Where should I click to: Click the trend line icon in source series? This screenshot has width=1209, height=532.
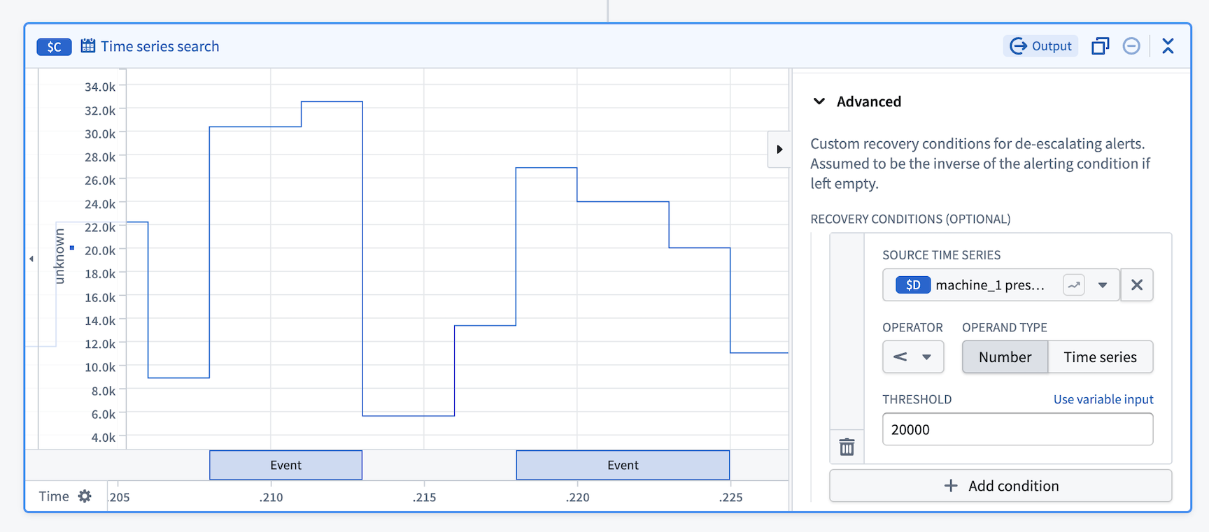pyautogui.click(x=1074, y=285)
